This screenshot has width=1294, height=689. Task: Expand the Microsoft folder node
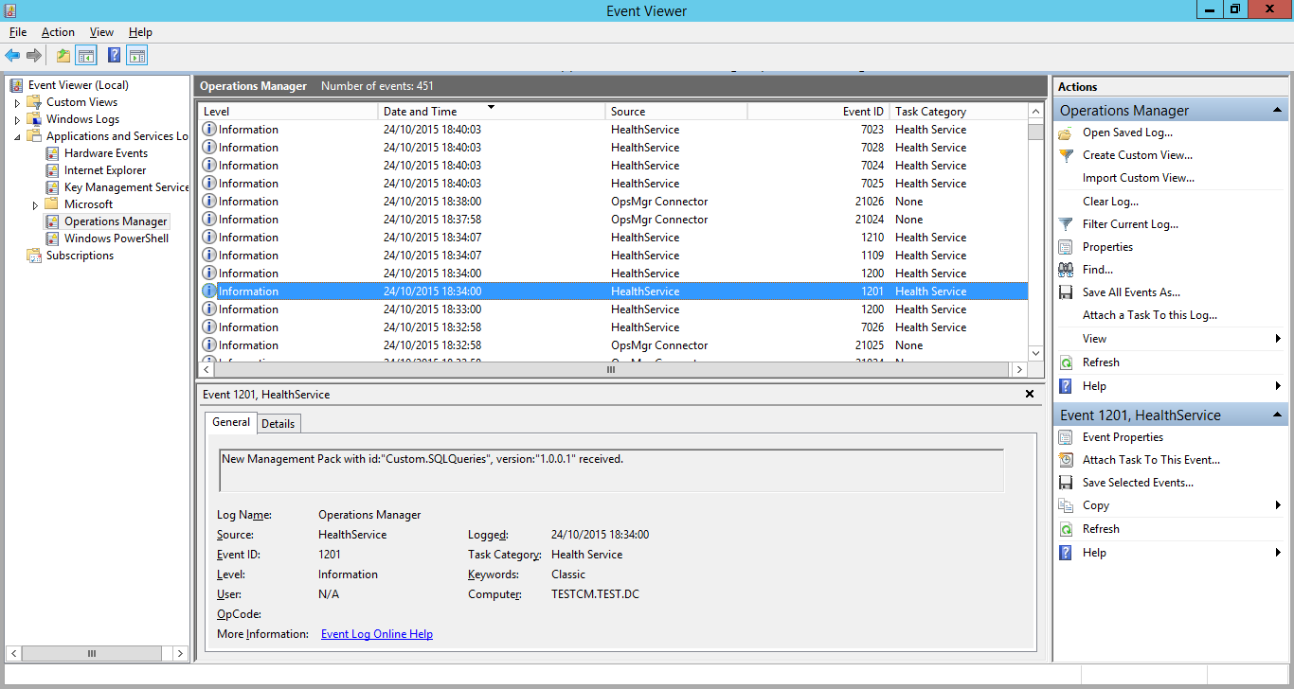click(x=35, y=204)
